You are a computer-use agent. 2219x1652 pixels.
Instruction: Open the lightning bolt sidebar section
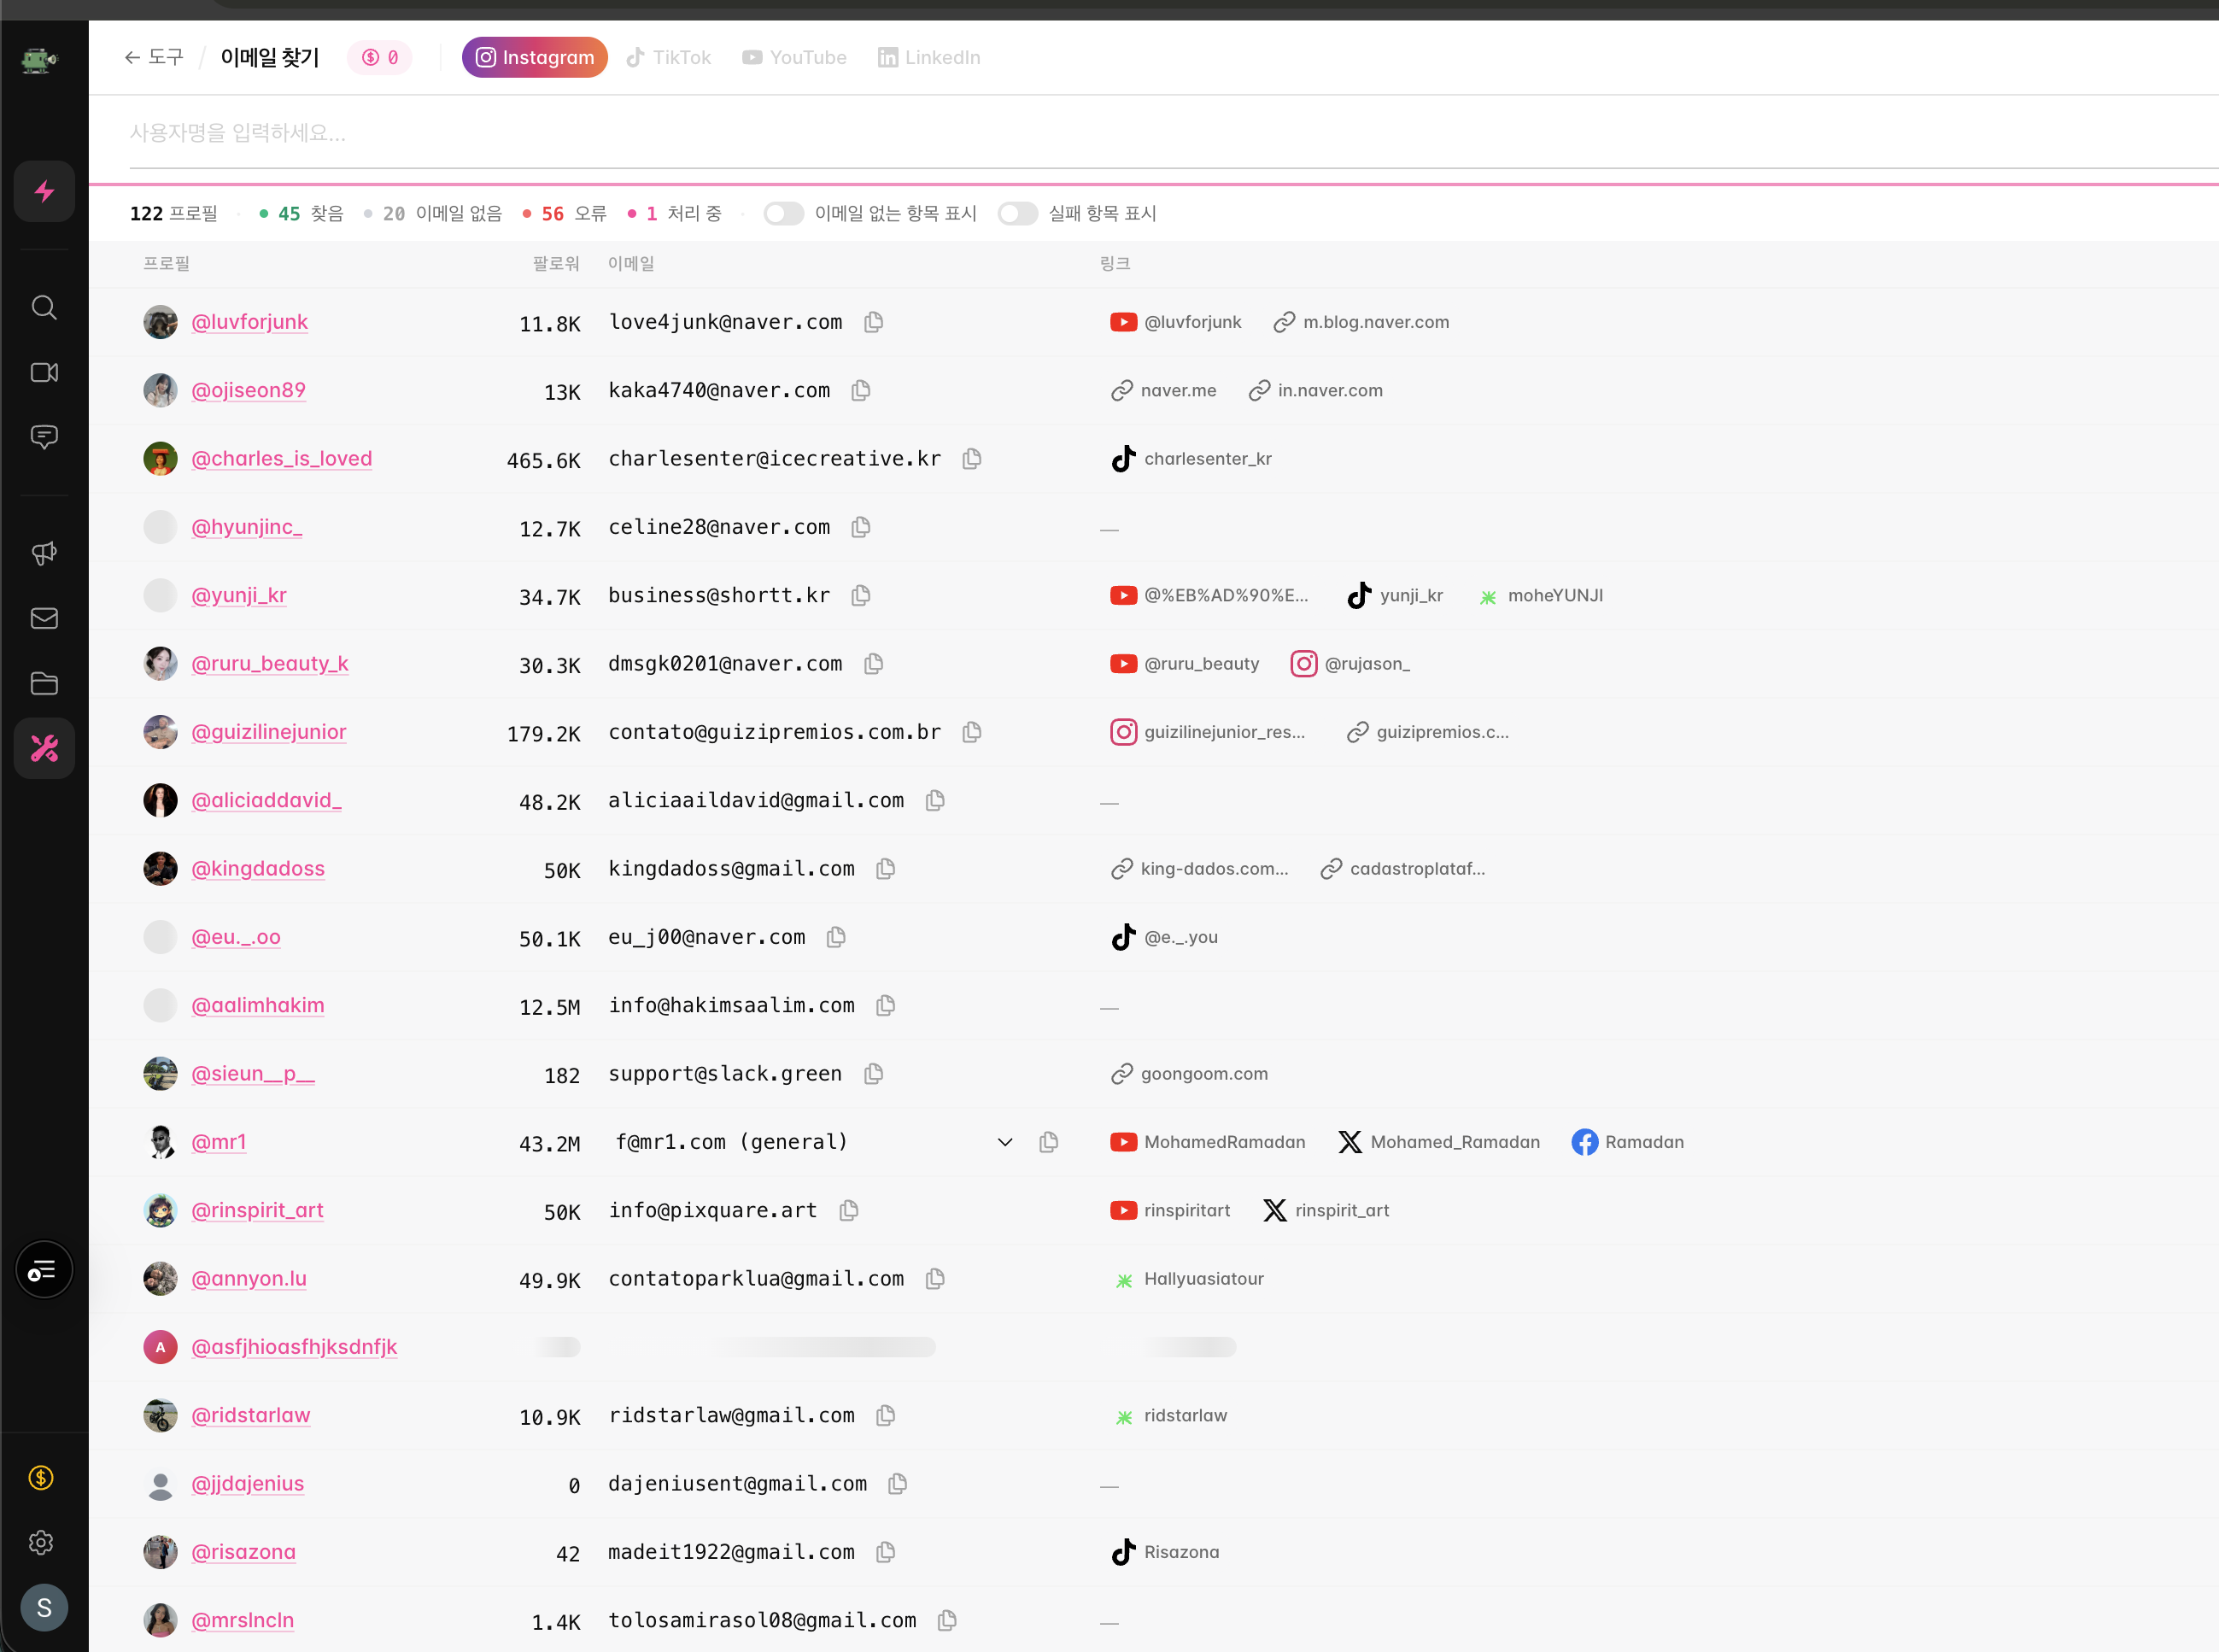(x=44, y=191)
